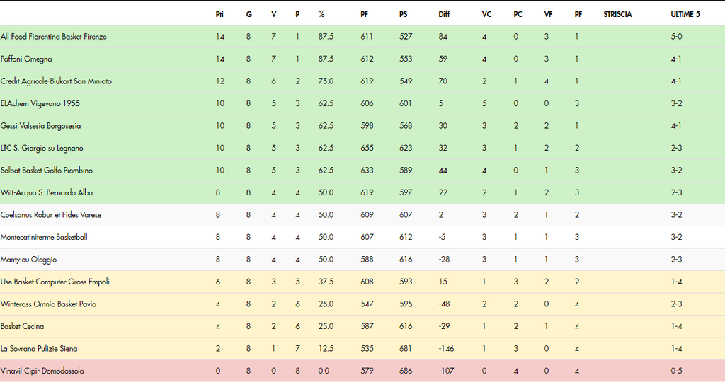Click ELAchem Vigevano 1955 team name
The image size is (725, 387).
[40, 103]
